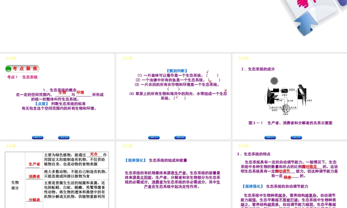
Task: Select the sun circle in the ecosystem diagram
Action: [x=274, y=81]
